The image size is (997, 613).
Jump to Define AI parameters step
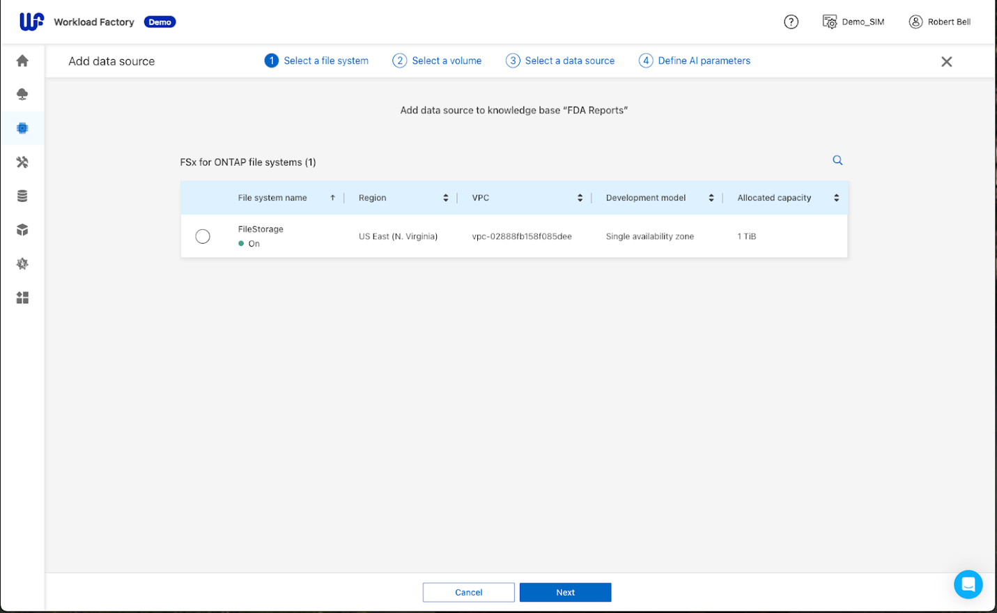click(695, 61)
